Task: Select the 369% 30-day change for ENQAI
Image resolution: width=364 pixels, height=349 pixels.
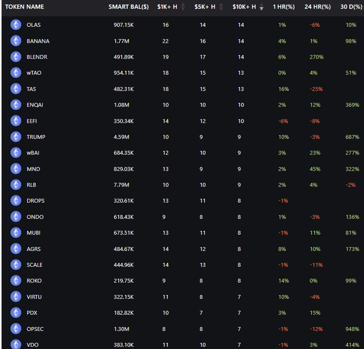Action: [x=352, y=105]
